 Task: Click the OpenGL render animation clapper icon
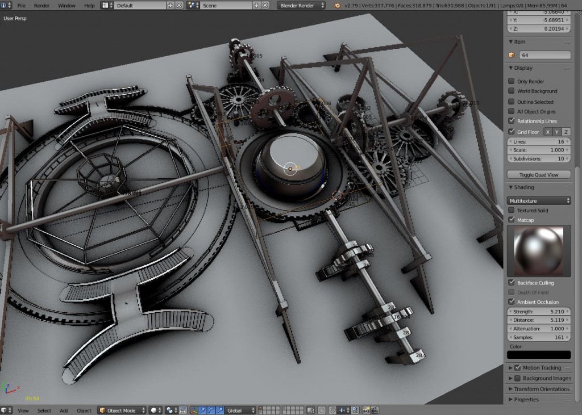375,410
